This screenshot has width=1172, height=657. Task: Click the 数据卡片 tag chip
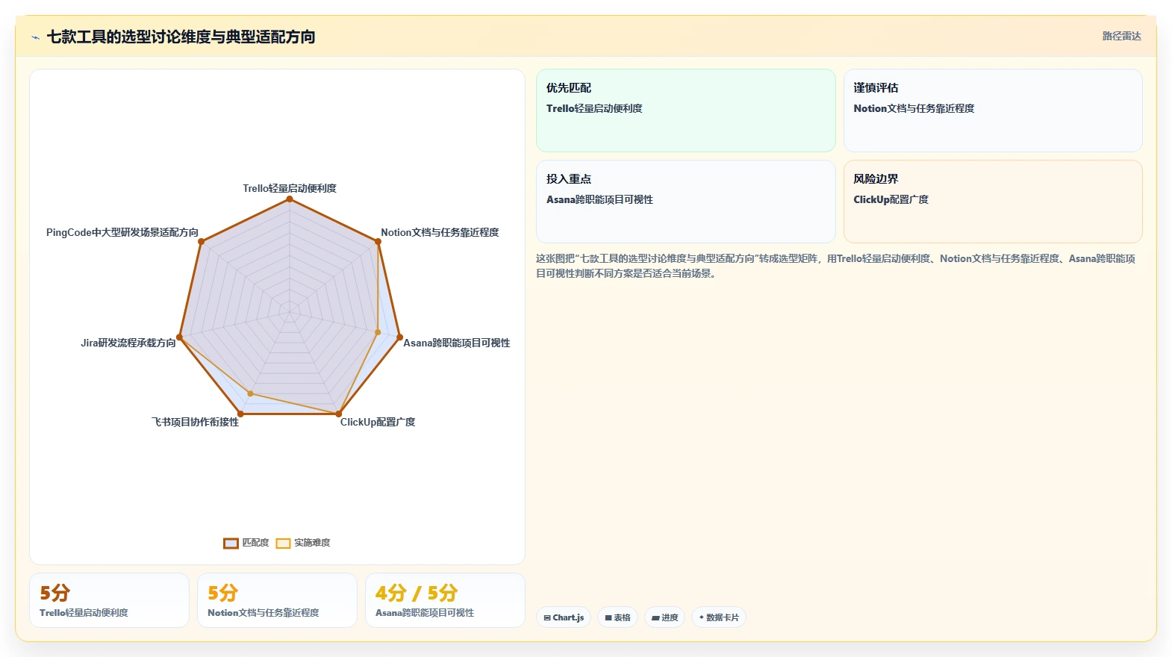[x=718, y=617]
